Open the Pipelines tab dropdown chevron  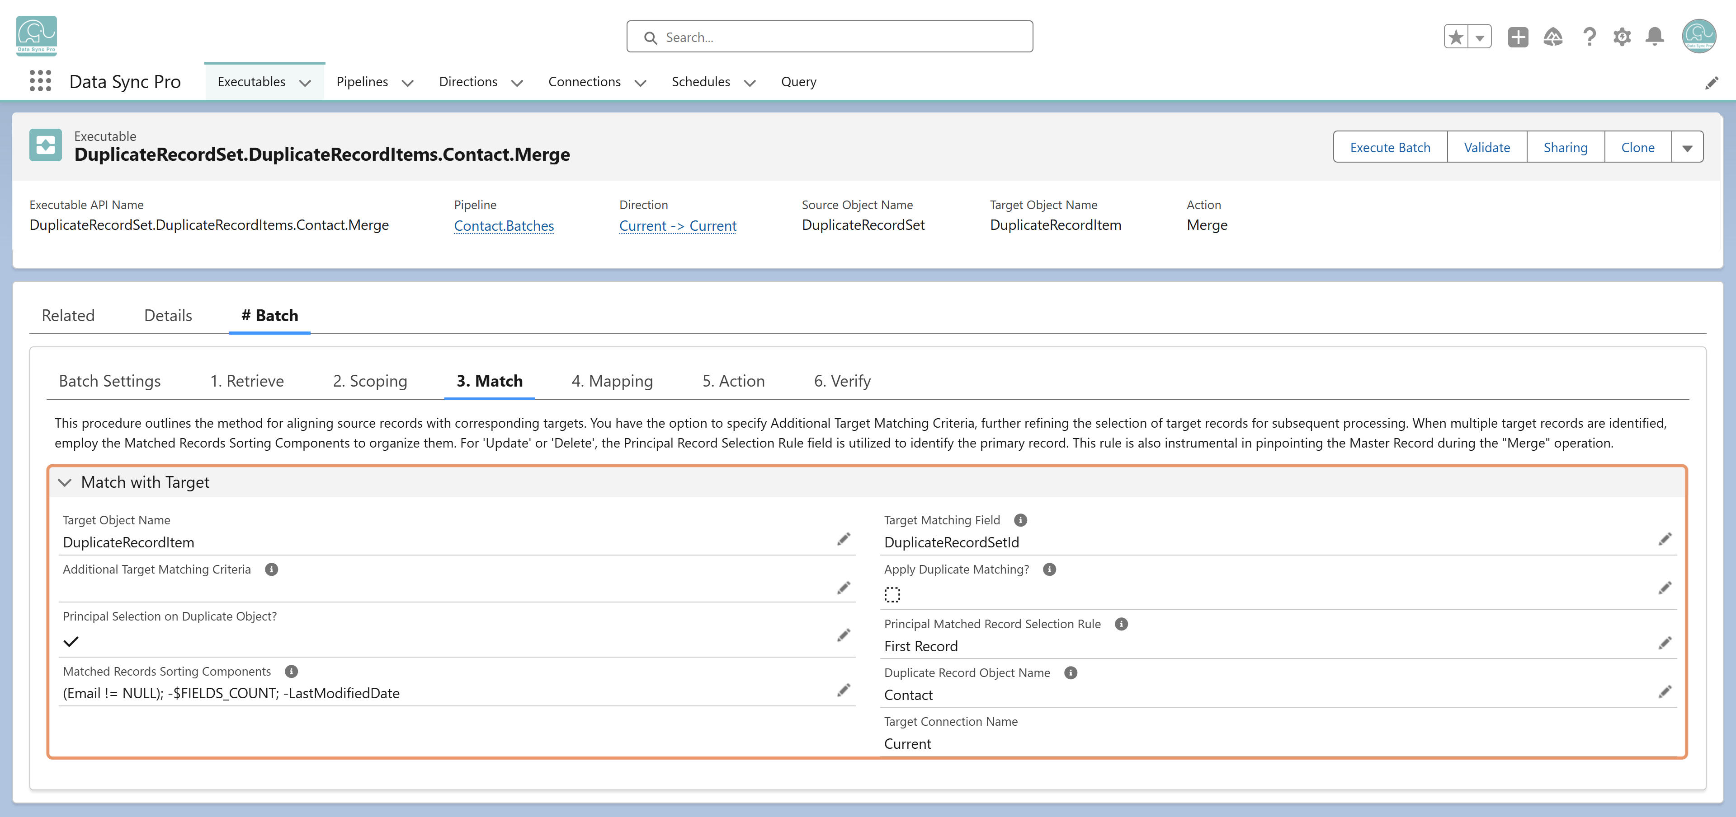(407, 83)
